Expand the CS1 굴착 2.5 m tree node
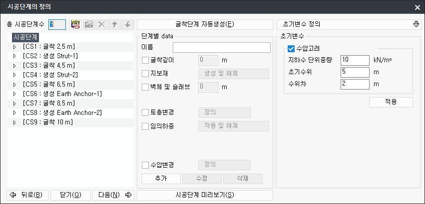The width and height of the screenshot is (425, 204). coord(14,46)
